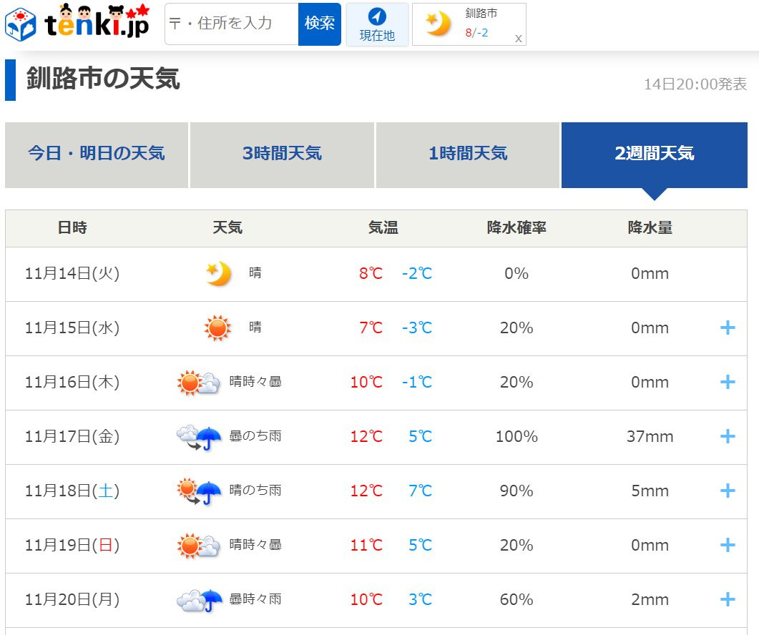759x635 pixels.
Task: Open plus expander for 11月20日
Action: click(x=727, y=599)
